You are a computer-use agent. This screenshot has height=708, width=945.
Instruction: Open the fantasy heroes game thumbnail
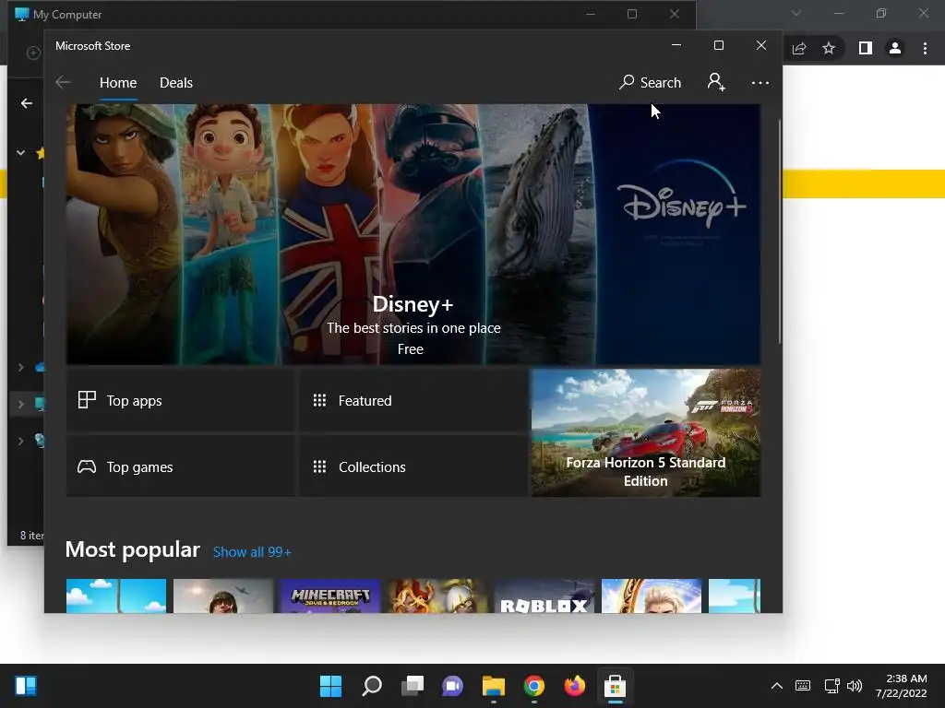pyautogui.click(x=437, y=596)
